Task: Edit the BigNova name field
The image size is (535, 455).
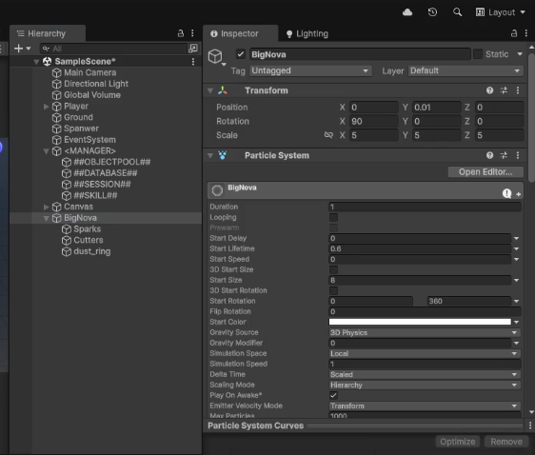Action: [x=360, y=54]
